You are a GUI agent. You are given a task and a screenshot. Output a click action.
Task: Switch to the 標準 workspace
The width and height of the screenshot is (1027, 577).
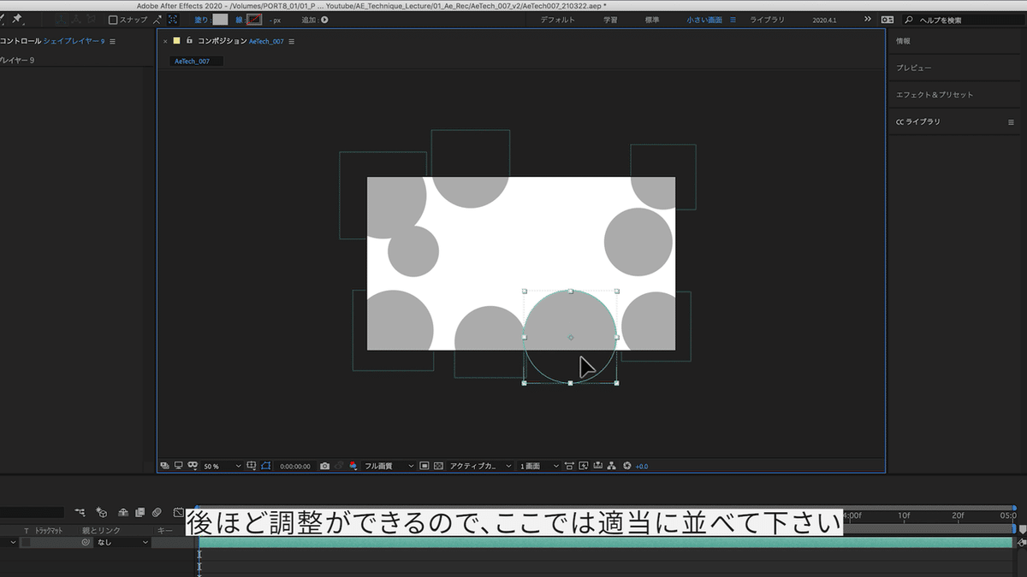[x=652, y=20]
